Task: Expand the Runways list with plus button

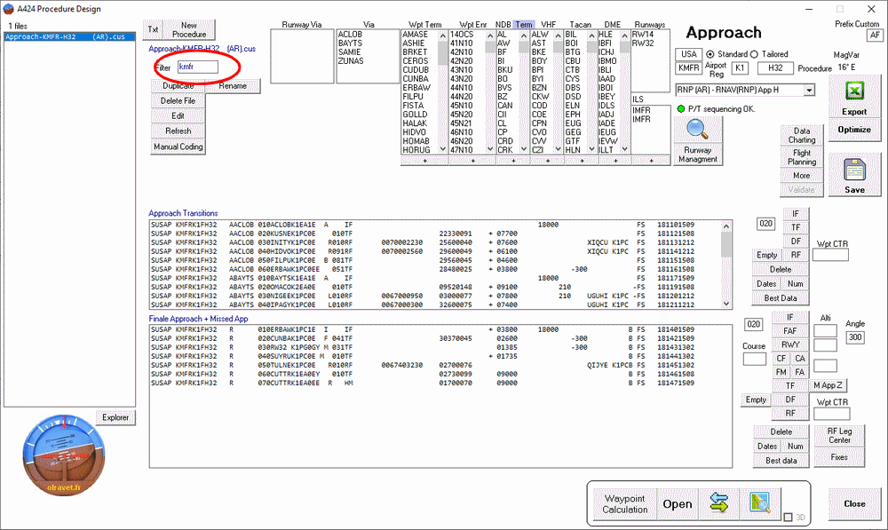Action: pos(650,161)
